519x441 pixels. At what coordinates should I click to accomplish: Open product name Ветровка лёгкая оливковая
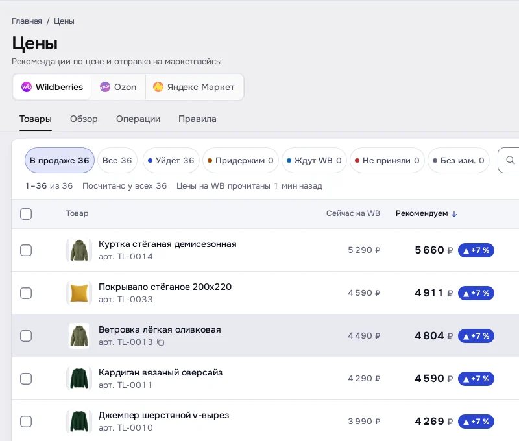(x=160, y=330)
